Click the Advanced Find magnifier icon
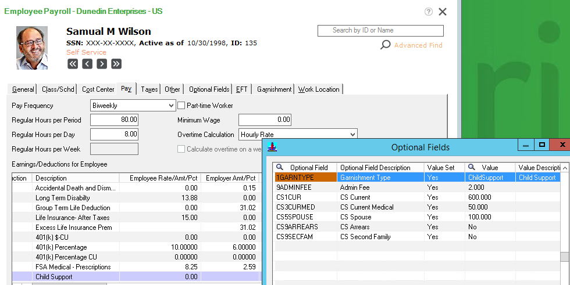The height and width of the screenshot is (285, 570). [385, 45]
